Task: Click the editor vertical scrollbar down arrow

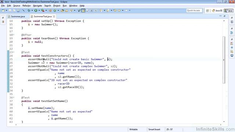Action: click(224, 121)
